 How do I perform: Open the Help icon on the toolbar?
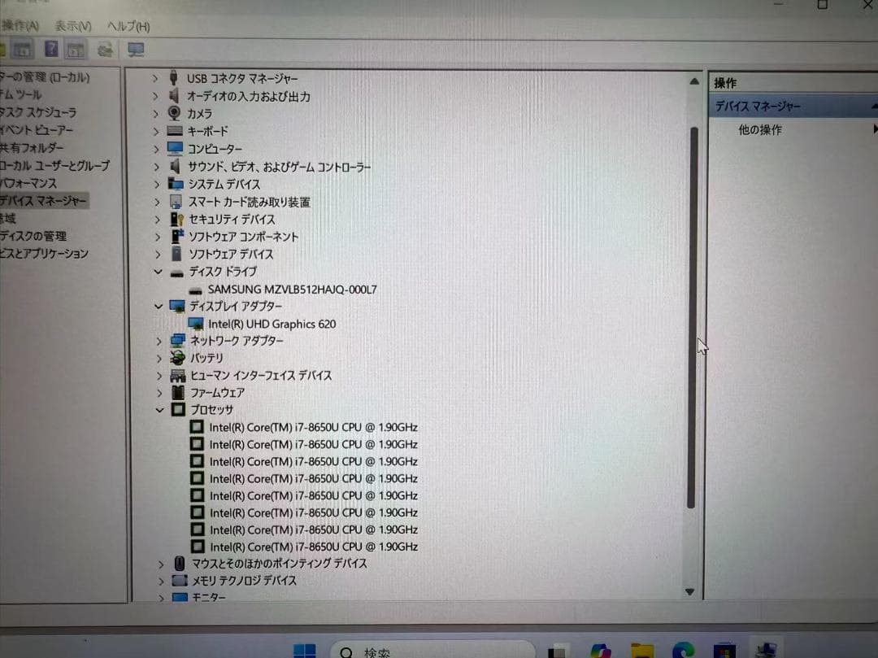[x=51, y=49]
